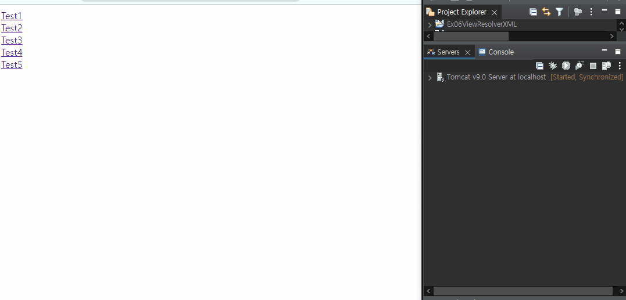This screenshot has width=626, height=300.
Task: Click the working set icon in Project Explorer
Action: click(x=578, y=12)
